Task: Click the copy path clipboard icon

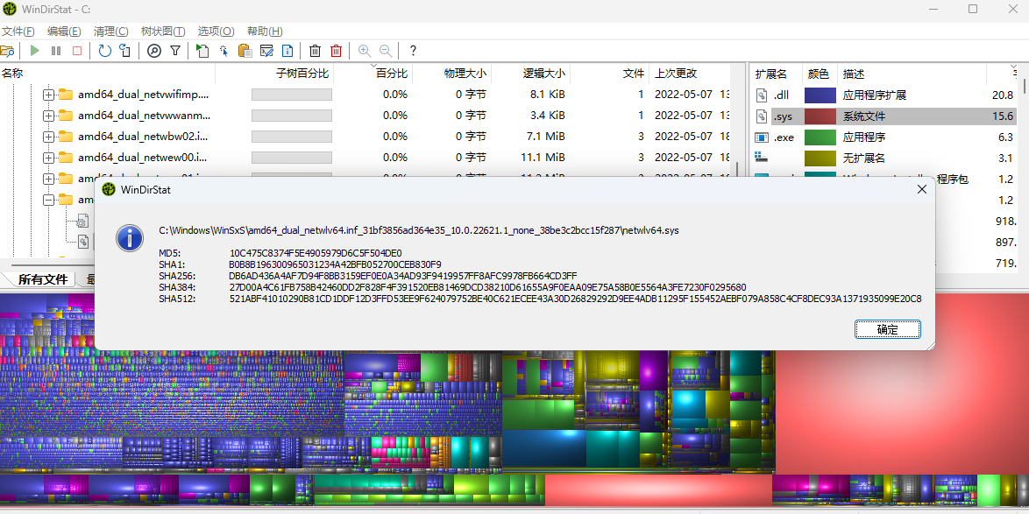Action: click(245, 51)
